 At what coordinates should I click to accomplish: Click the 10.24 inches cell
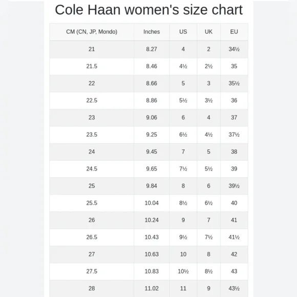152,220
